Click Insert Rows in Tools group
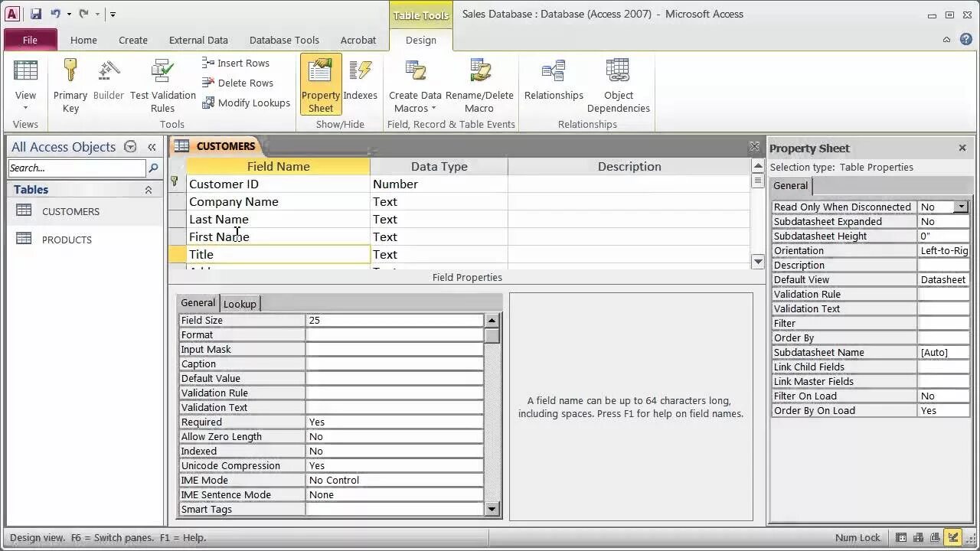Screen dimensions: 980x551 [x=236, y=63]
